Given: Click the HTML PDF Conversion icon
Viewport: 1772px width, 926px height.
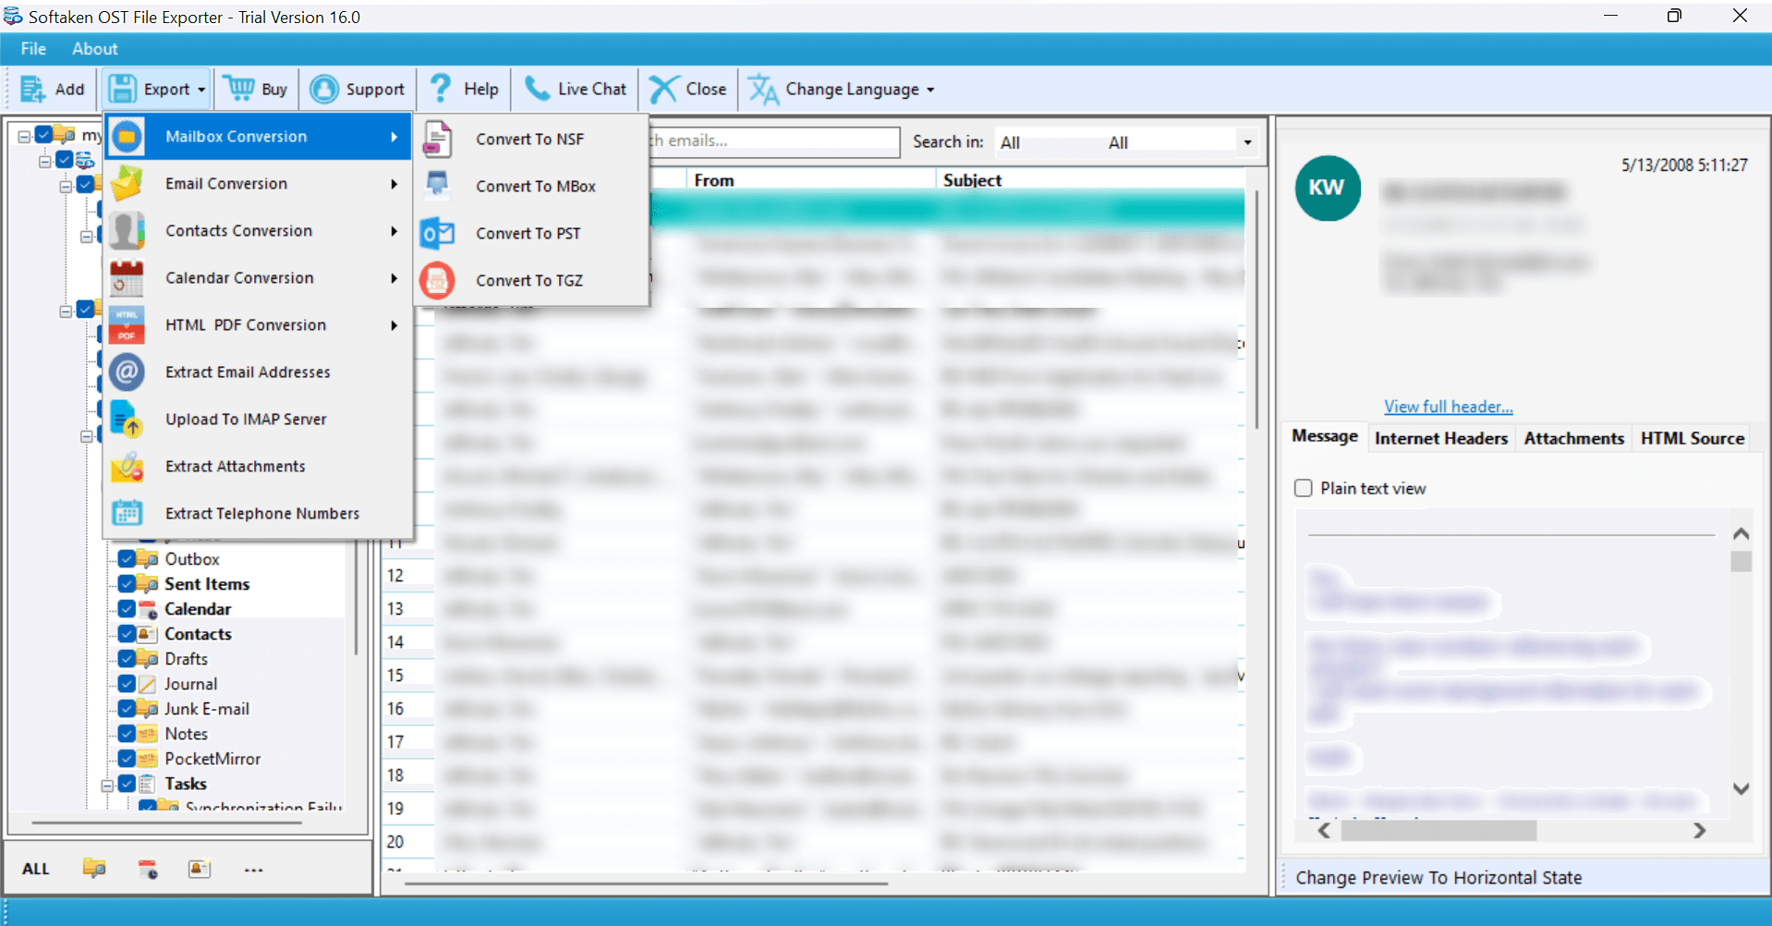Looking at the screenshot, I should click(x=127, y=325).
